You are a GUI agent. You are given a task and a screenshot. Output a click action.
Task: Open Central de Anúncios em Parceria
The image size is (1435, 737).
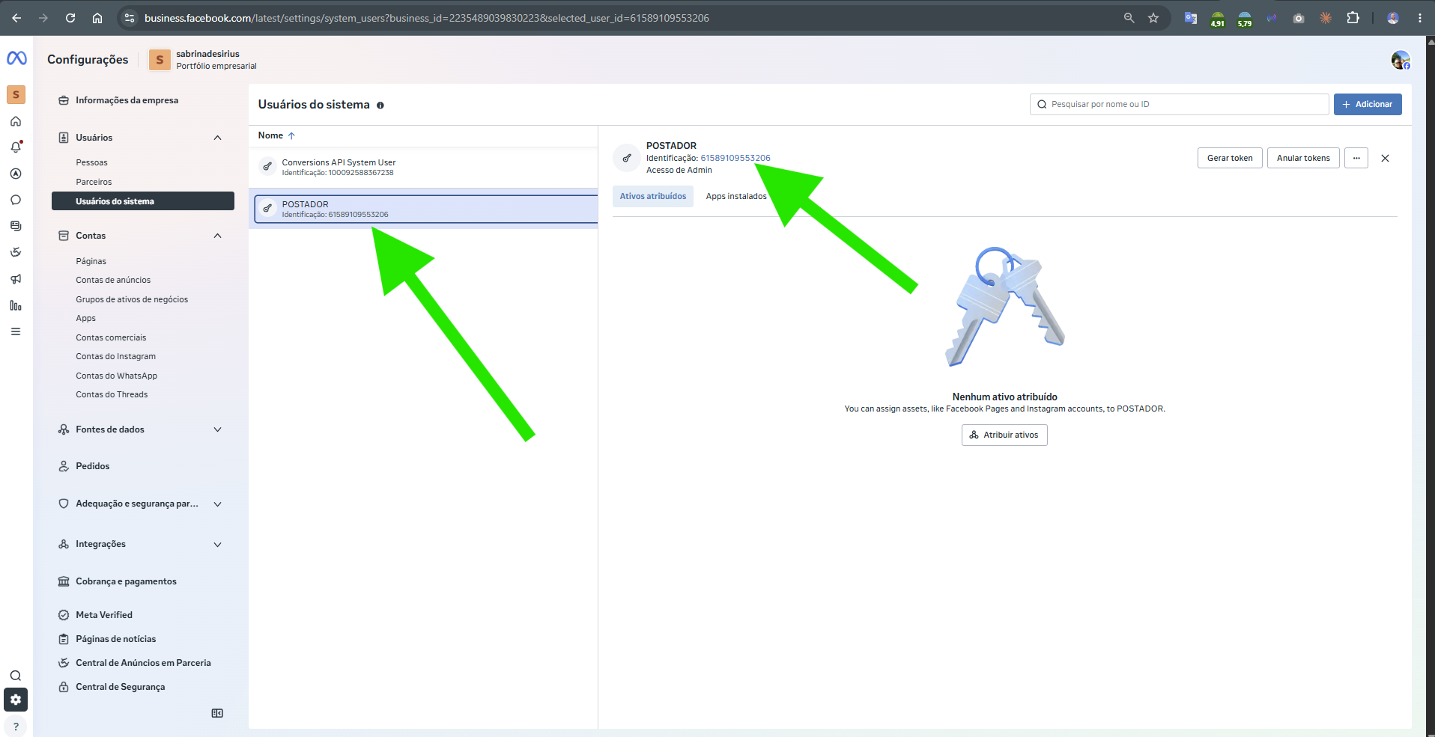143,663
